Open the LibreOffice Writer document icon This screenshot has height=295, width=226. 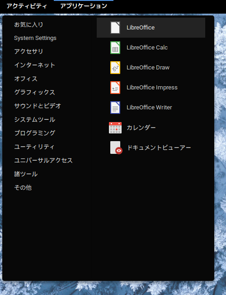[115, 108]
